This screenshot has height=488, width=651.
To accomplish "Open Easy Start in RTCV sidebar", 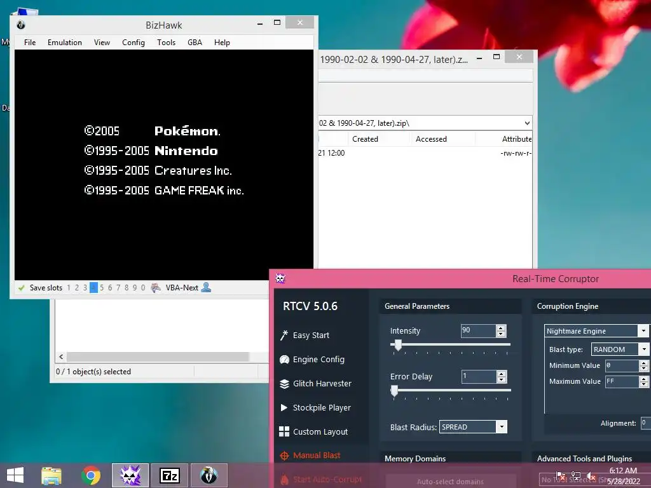I will [x=311, y=335].
